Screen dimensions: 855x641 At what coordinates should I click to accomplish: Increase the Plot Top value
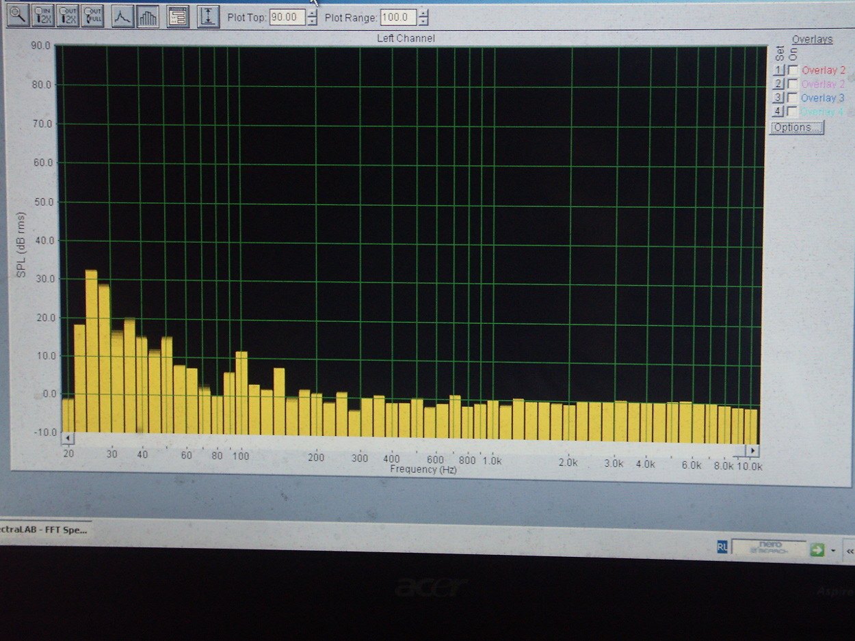(313, 14)
